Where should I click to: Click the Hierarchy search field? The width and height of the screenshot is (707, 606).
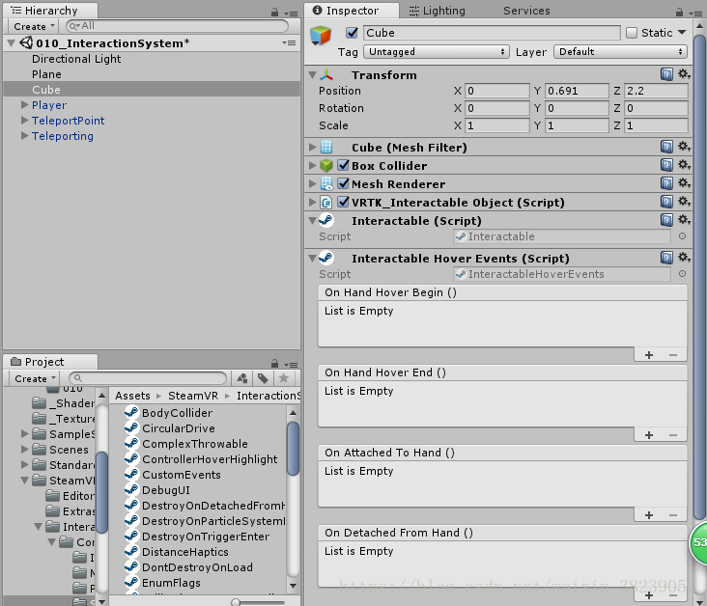[177, 26]
